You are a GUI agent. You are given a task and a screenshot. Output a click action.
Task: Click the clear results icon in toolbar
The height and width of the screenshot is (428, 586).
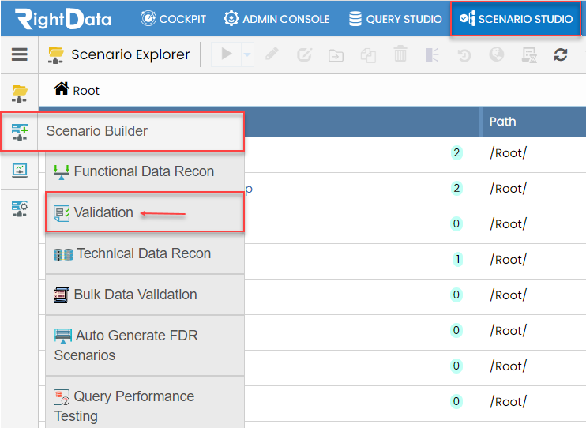[x=529, y=55]
